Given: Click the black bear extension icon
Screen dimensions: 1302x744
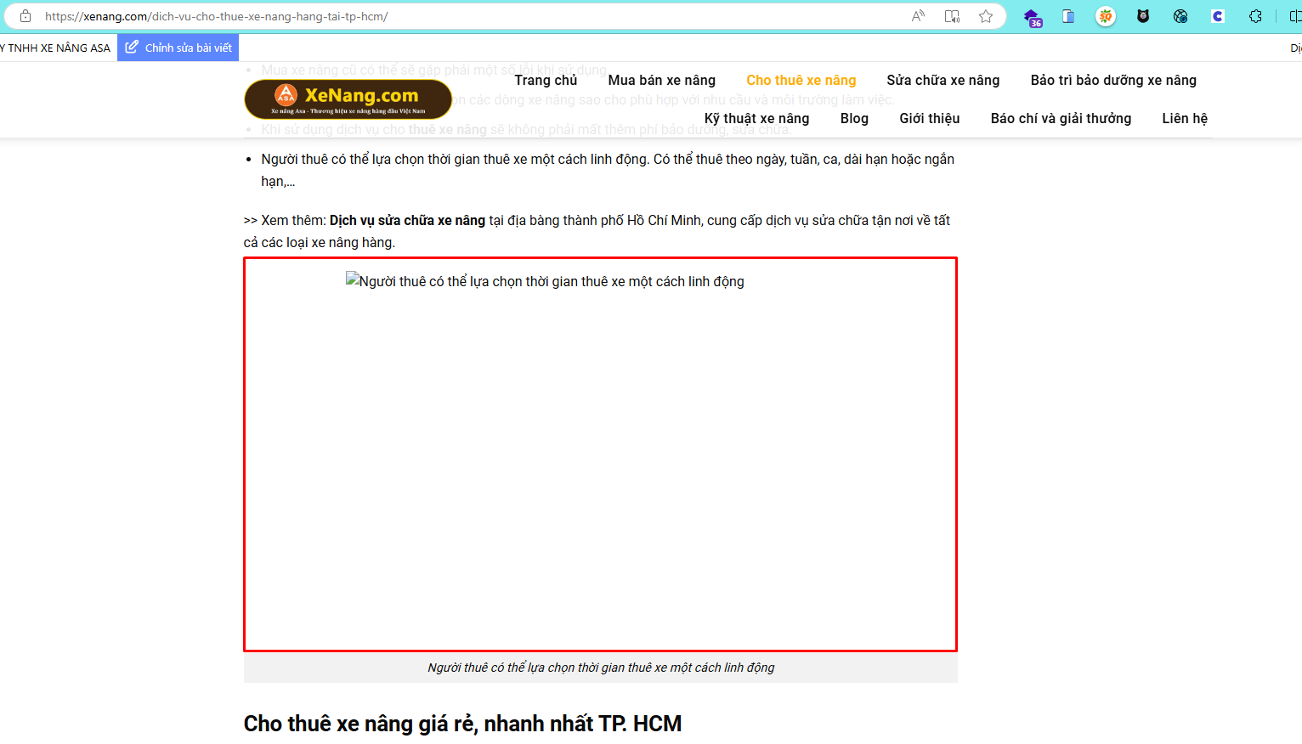Looking at the screenshot, I should [x=1143, y=16].
